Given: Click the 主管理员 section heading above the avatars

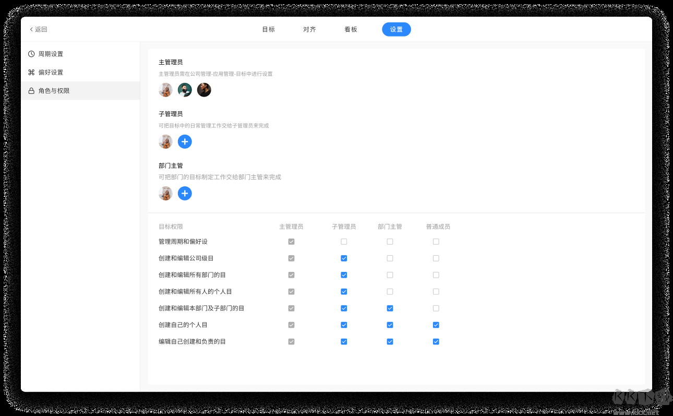Looking at the screenshot, I should coord(171,62).
